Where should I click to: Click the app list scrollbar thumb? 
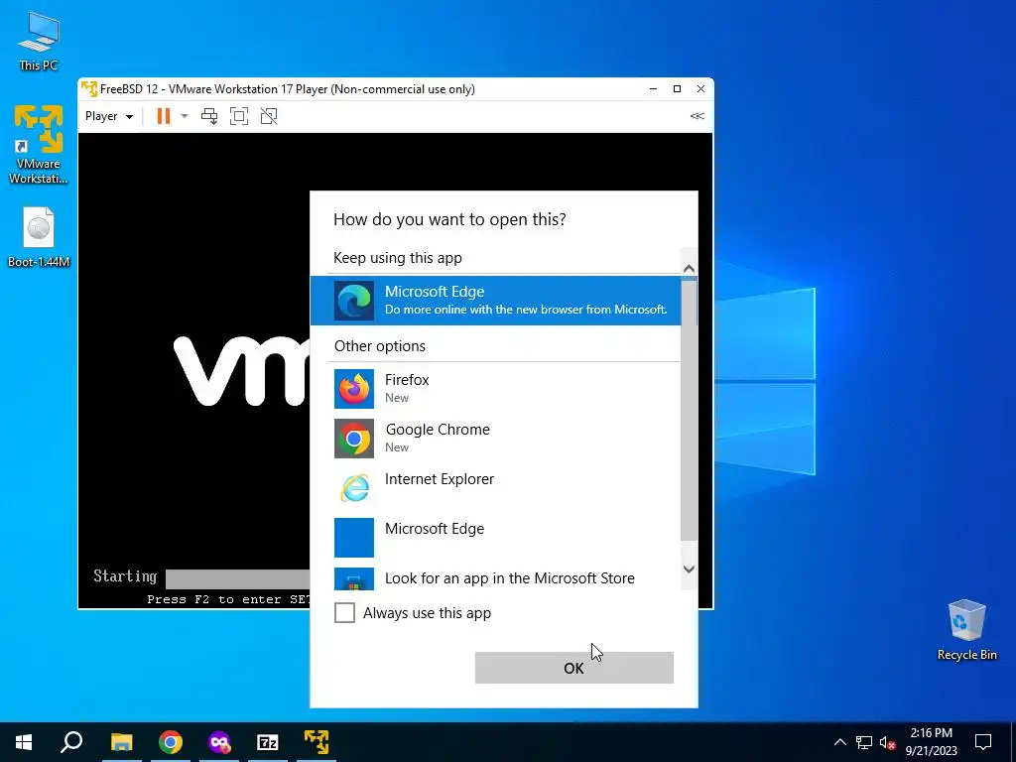[x=689, y=408]
